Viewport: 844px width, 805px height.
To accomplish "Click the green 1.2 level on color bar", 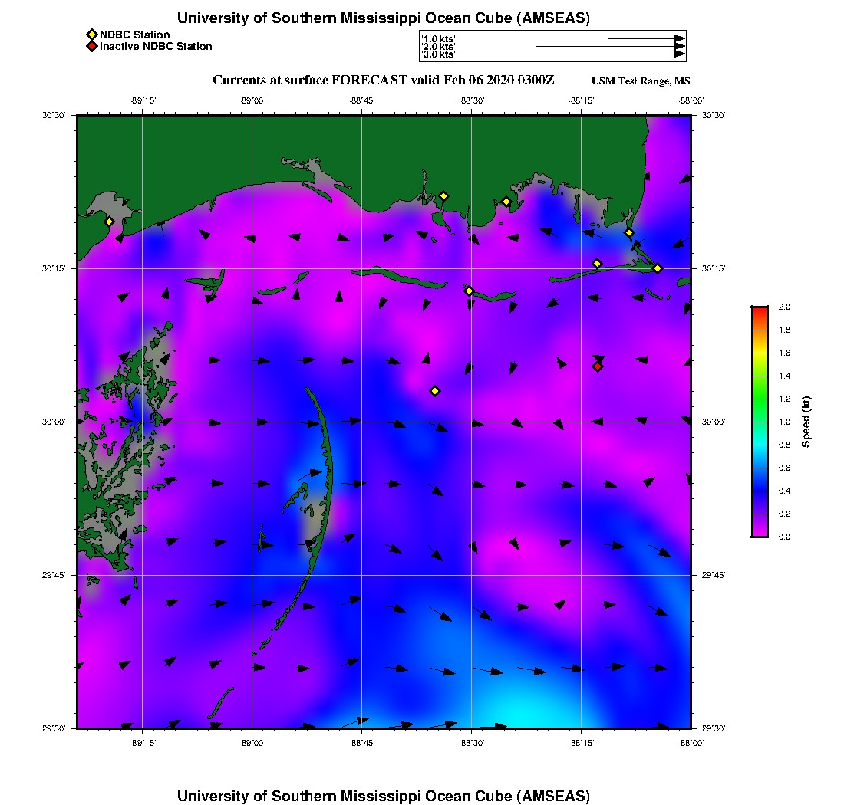I will click(x=759, y=399).
